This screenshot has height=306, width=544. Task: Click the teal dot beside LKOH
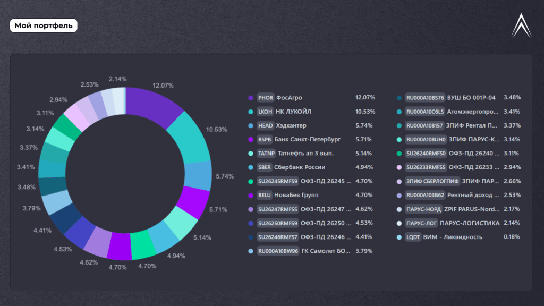click(x=251, y=112)
